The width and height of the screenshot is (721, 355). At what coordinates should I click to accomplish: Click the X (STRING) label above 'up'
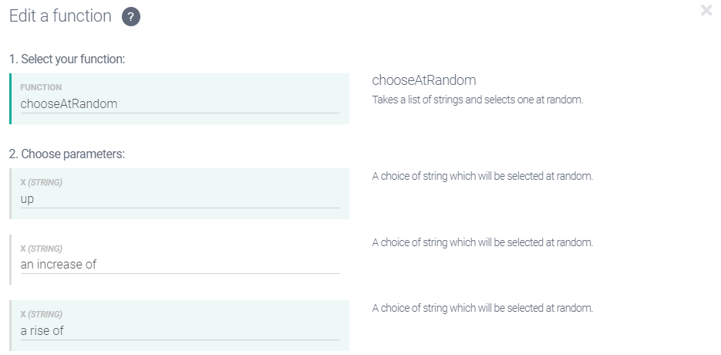[41, 183]
